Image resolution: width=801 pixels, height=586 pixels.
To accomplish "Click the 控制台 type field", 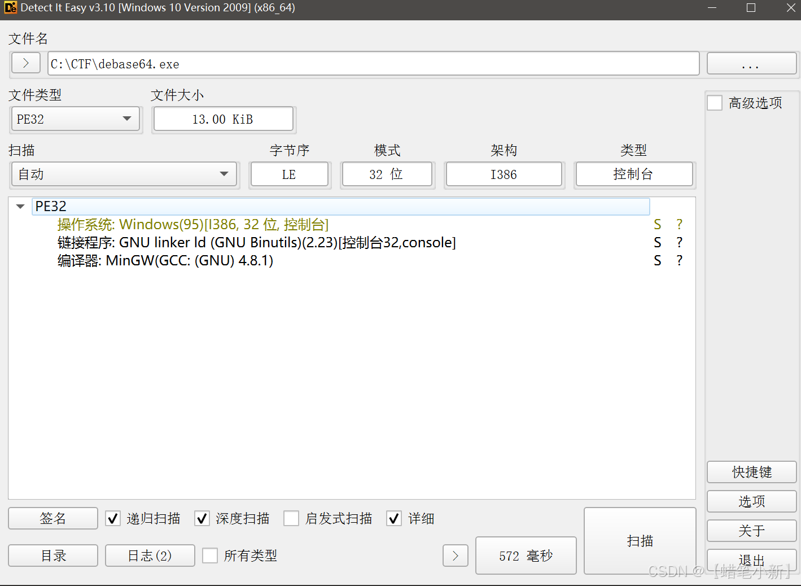I will click(634, 174).
